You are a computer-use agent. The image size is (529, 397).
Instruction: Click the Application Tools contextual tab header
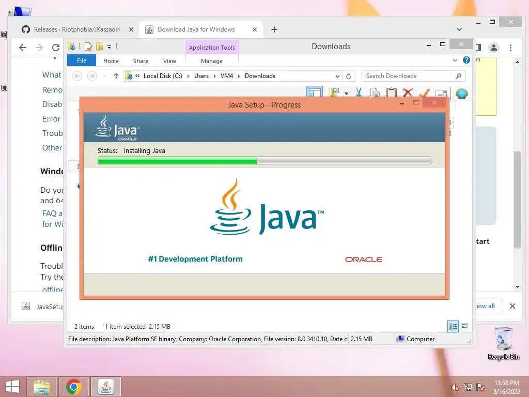tap(212, 47)
